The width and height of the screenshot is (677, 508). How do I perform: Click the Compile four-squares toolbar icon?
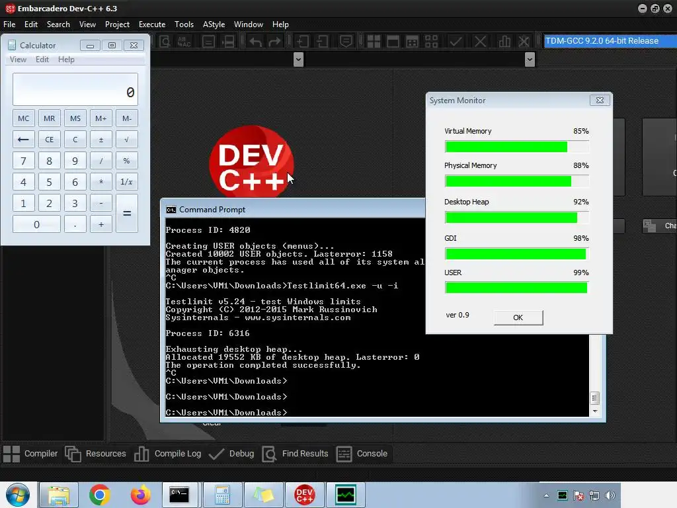coord(374,42)
